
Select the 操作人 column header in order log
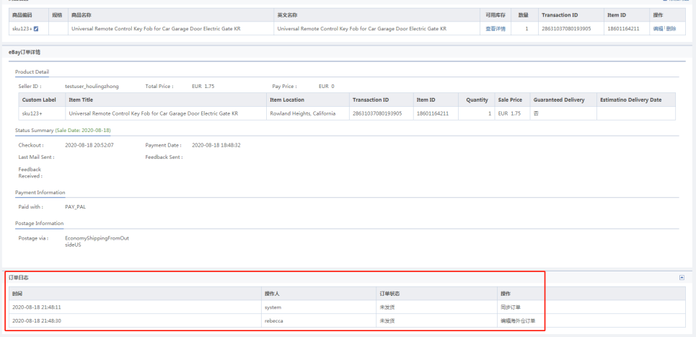point(272,294)
